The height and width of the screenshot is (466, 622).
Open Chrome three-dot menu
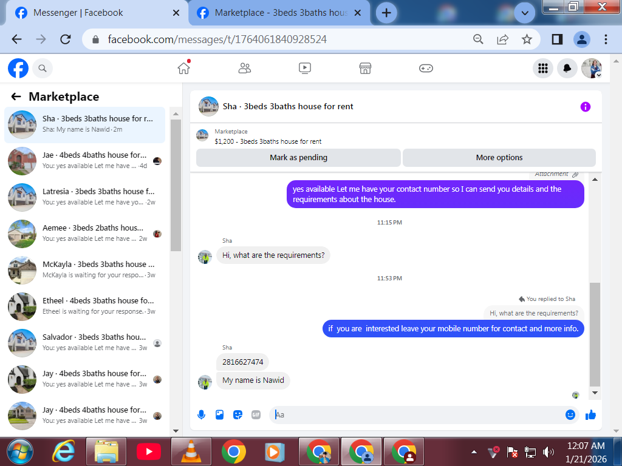606,39
